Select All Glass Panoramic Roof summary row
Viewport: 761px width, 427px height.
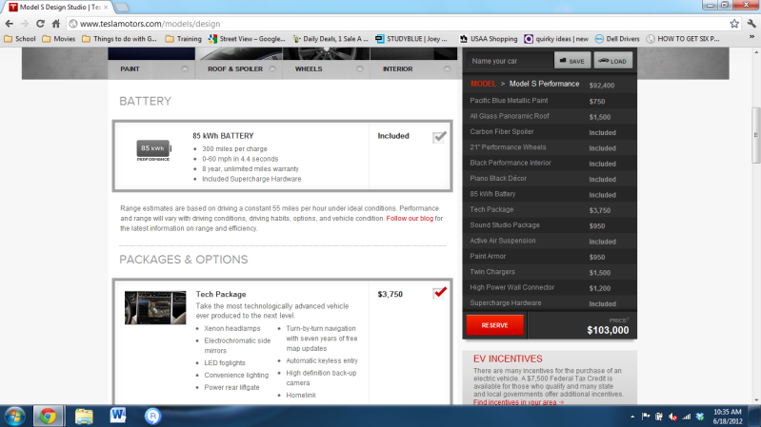(x=550, y=116)
